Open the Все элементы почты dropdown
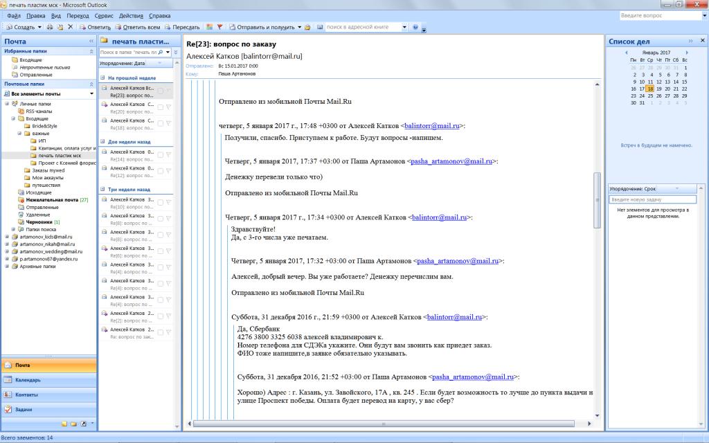This screenshot has width=709, height=443. pyautogui.click(x=92, y=94)
